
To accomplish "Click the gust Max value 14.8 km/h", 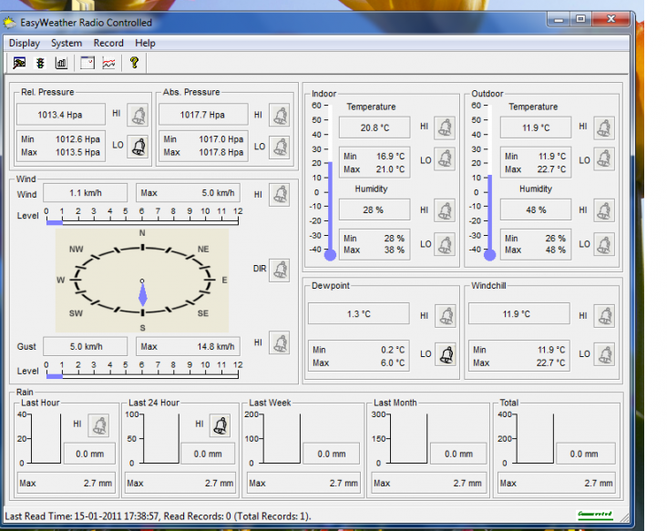I will click(x=188, y=346).
